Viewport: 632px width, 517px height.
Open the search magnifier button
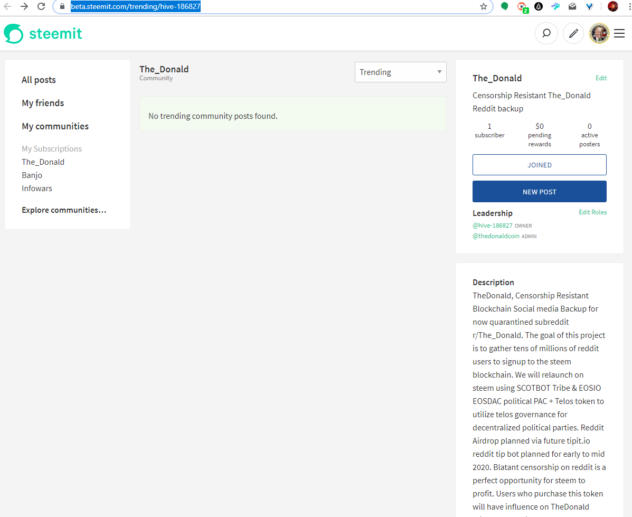coord(546,33)
